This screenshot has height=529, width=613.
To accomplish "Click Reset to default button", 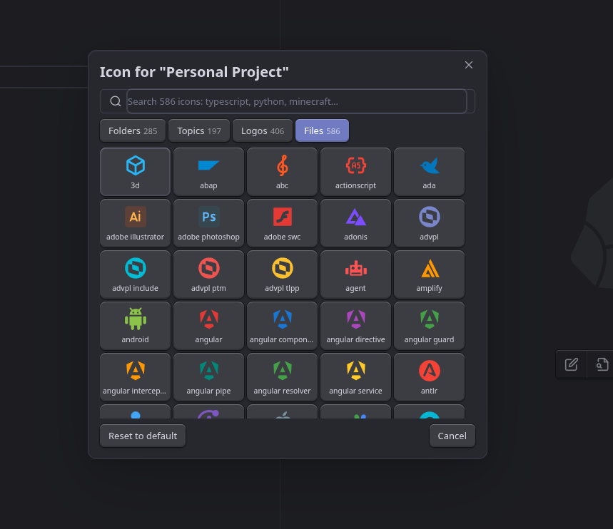I will tap(143, 436).
